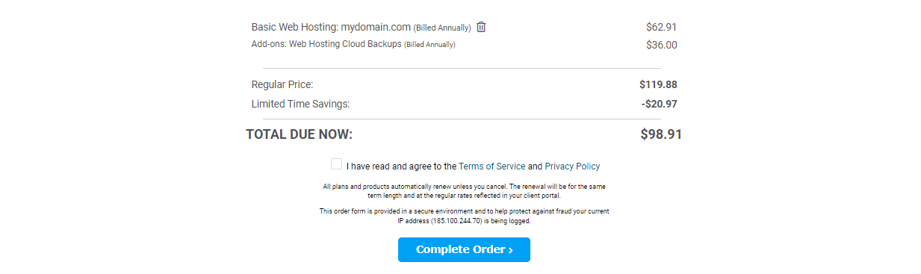
Task: Click the chevron arrow on Complete Order
Action: coord(511,250)
